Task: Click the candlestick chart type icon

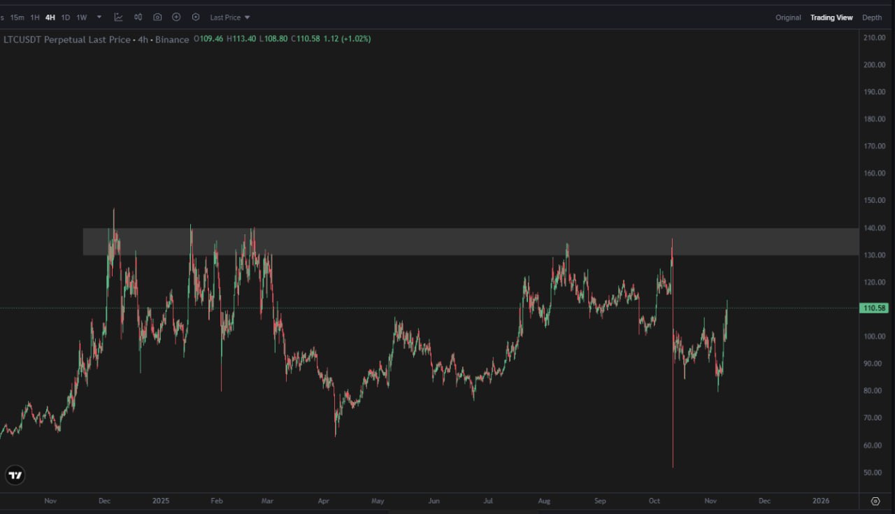Action: point(138,17)
